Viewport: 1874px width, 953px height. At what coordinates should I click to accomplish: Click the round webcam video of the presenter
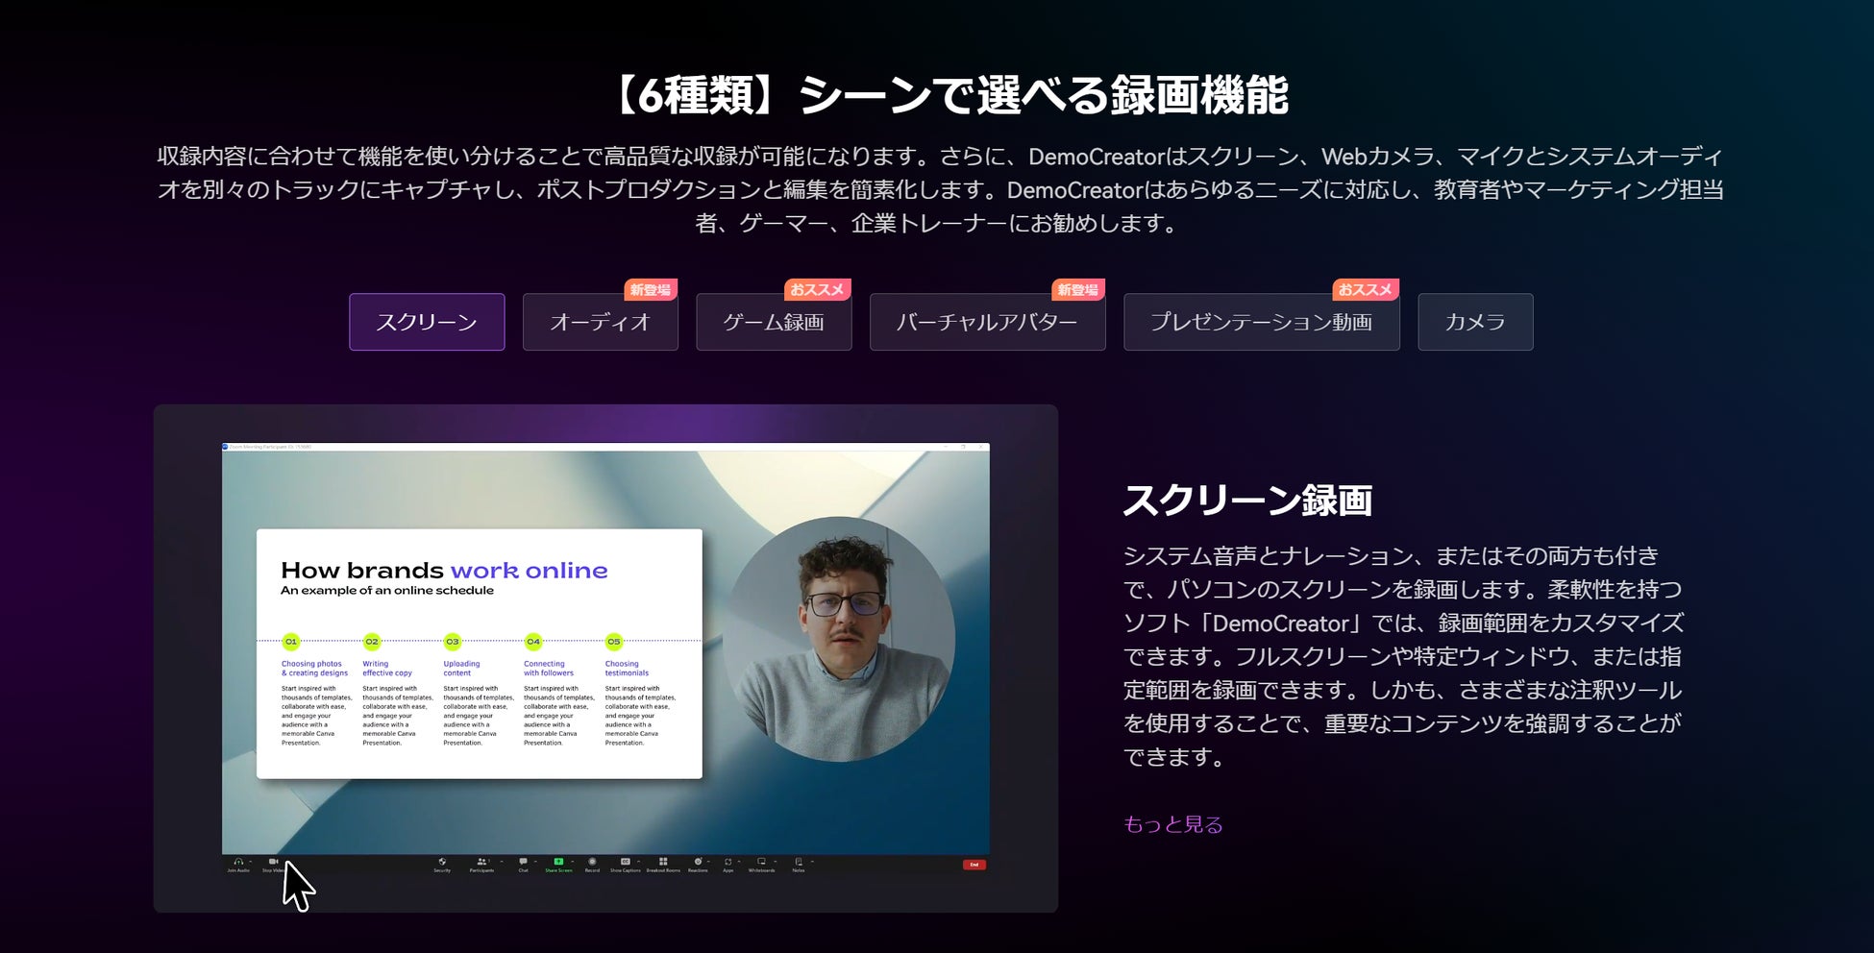[839, 640]
